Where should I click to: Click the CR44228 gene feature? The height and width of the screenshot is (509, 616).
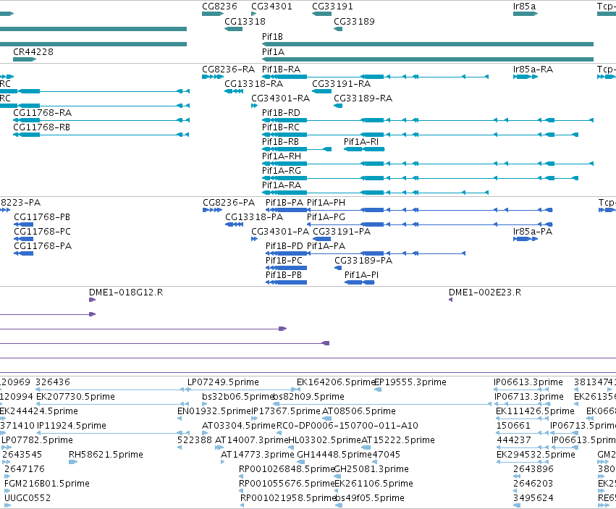click(25, 59)
